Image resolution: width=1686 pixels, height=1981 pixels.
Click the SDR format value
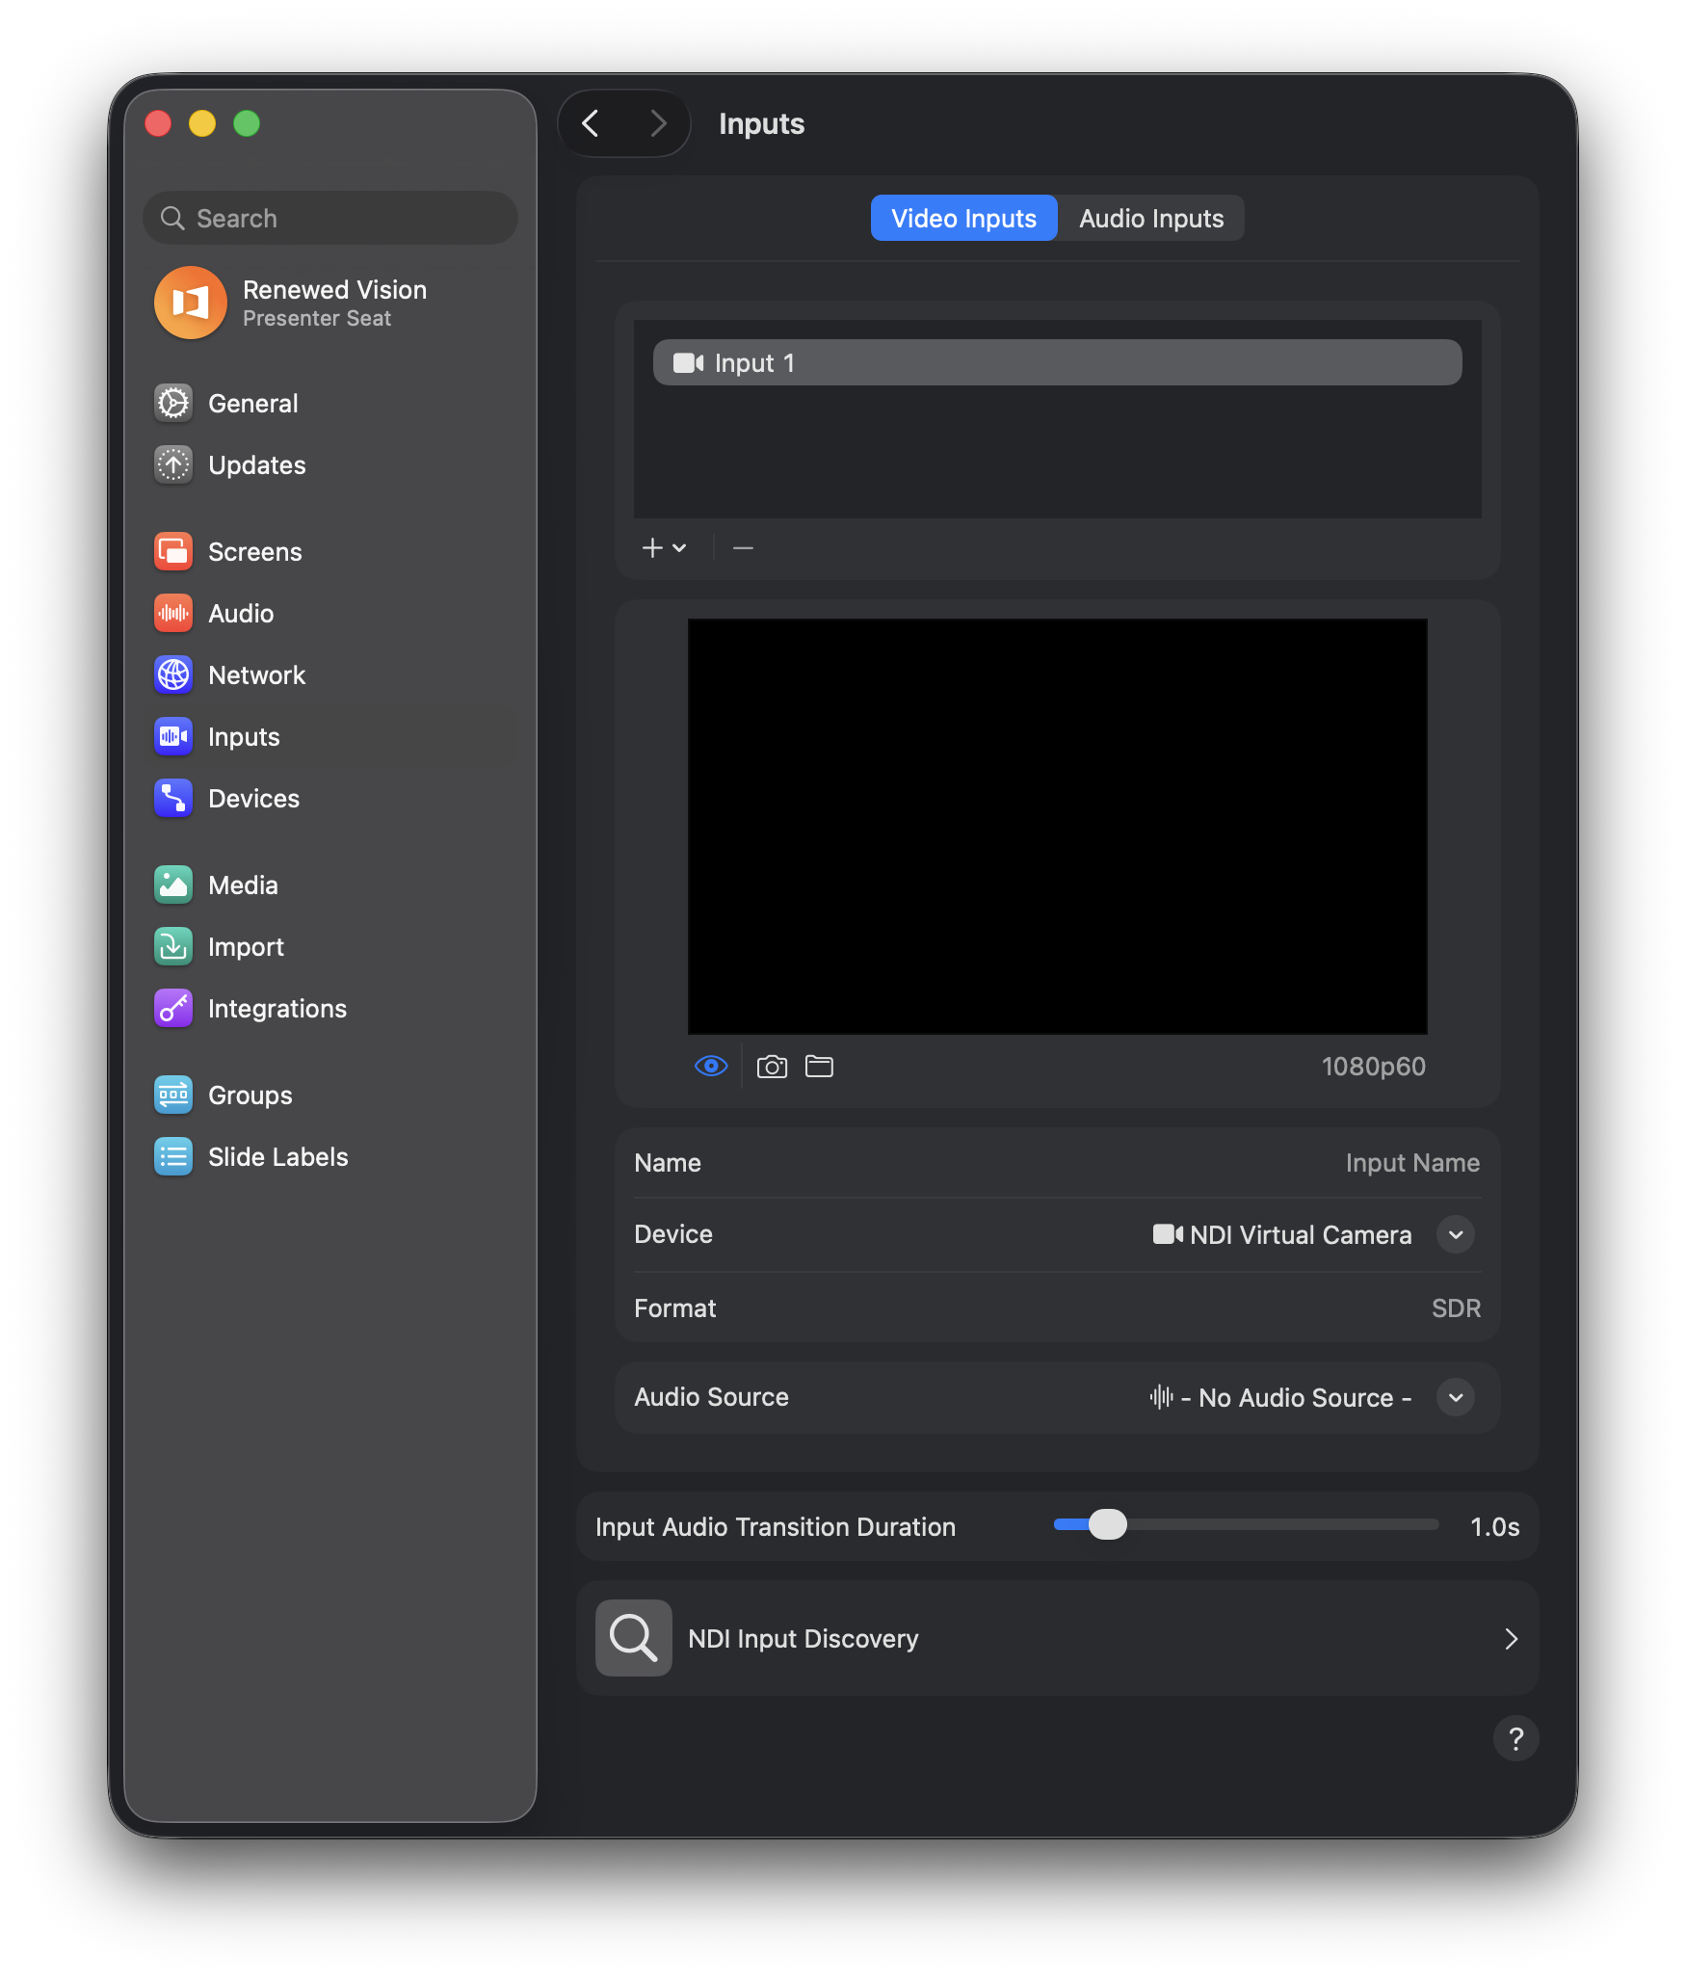[x=1456, y=1308]
